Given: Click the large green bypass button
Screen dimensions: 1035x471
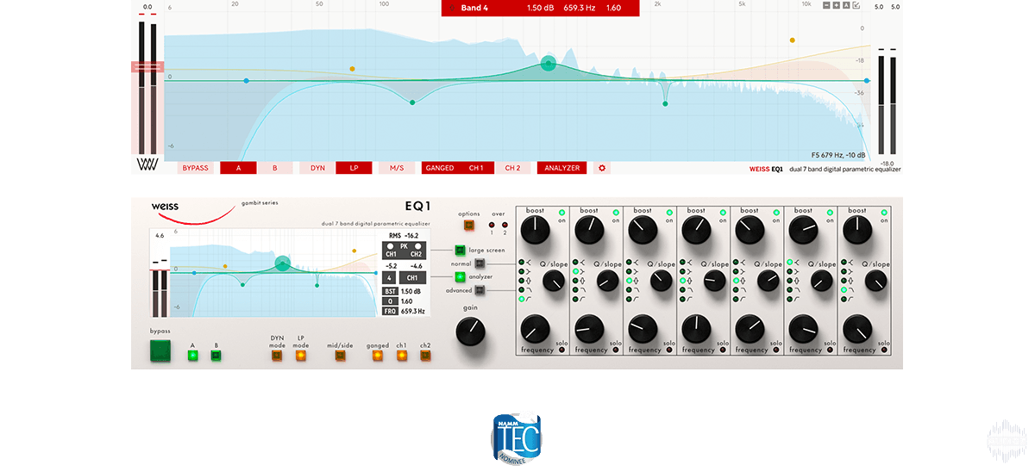Looking at the screenshot, I should pos(160,351).
